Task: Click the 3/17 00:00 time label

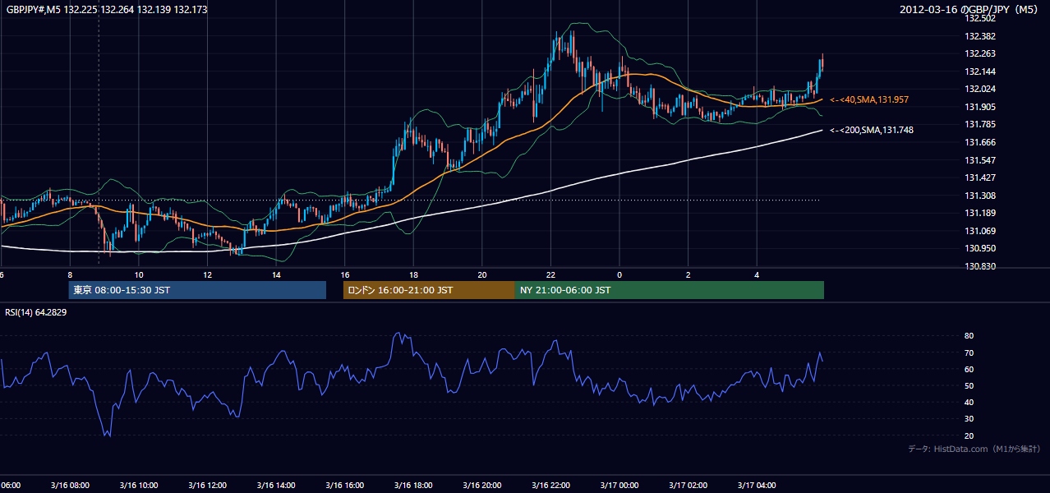Action: tap(619, 486)
